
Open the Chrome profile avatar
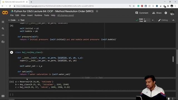pyautogui.click(x=172, y=6)
